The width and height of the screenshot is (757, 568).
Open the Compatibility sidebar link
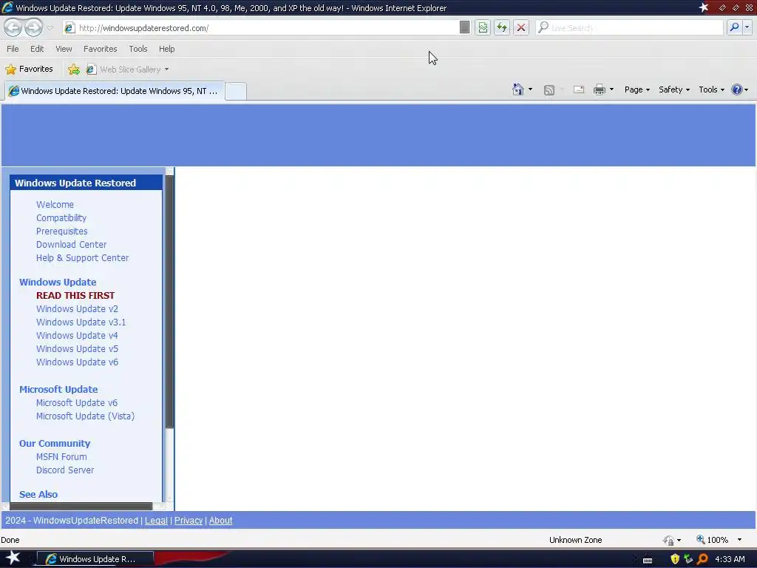coord(61,218)
